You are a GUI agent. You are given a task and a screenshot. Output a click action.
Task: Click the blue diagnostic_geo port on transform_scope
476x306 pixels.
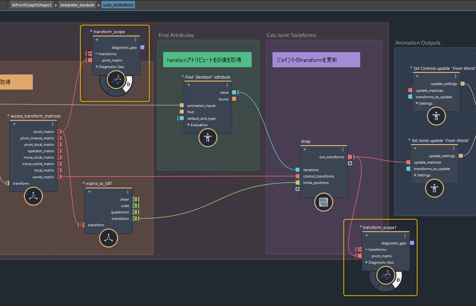tap(142, 47)
